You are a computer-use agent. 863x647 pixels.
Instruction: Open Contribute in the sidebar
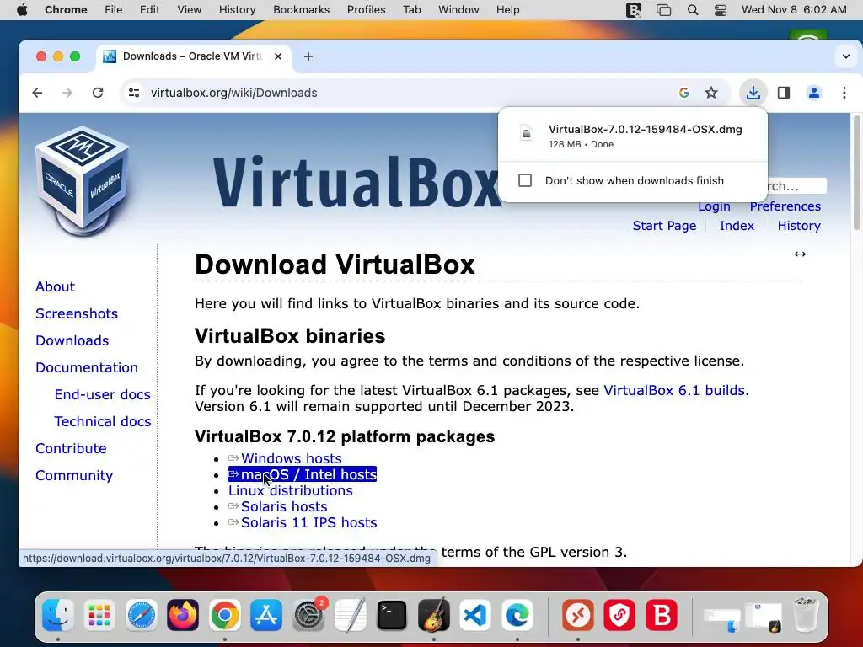(71, 448)
